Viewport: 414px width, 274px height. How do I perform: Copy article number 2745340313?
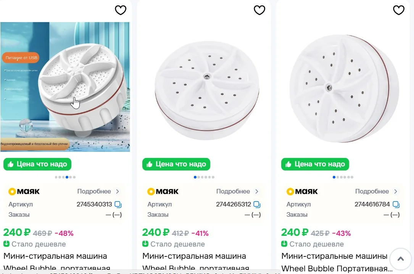point(118,204)
